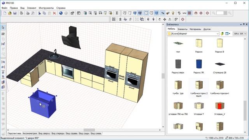Viewport: 249px width, 140px height.
Task: Choose the arrow selection tool in left toolbar
Action: click(x=3, y=28)
